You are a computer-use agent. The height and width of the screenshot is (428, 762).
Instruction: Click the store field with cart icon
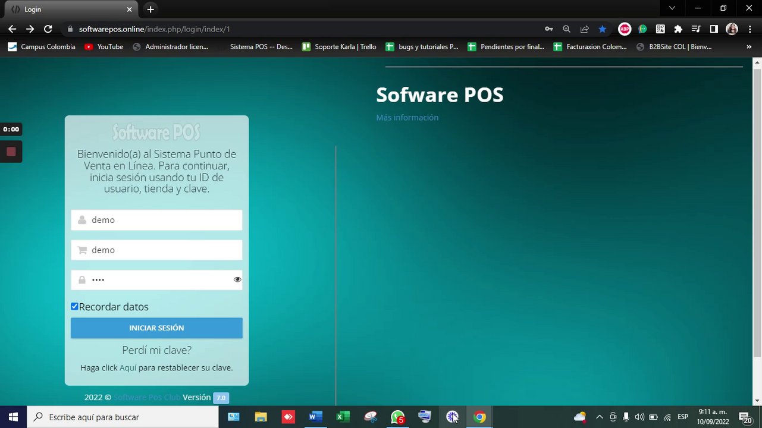pyautogui.click(x=156, y=250)
